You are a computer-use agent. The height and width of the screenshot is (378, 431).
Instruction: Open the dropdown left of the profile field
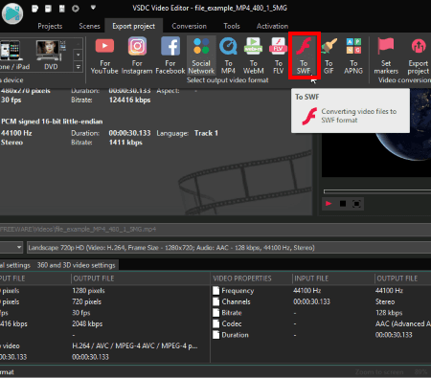(x=11, y=248)
